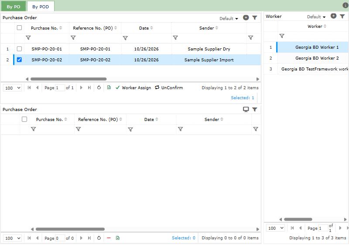
Task: Uncheck the SMP-PO-20-02 row checkbox
Action: tap(19, 60)
